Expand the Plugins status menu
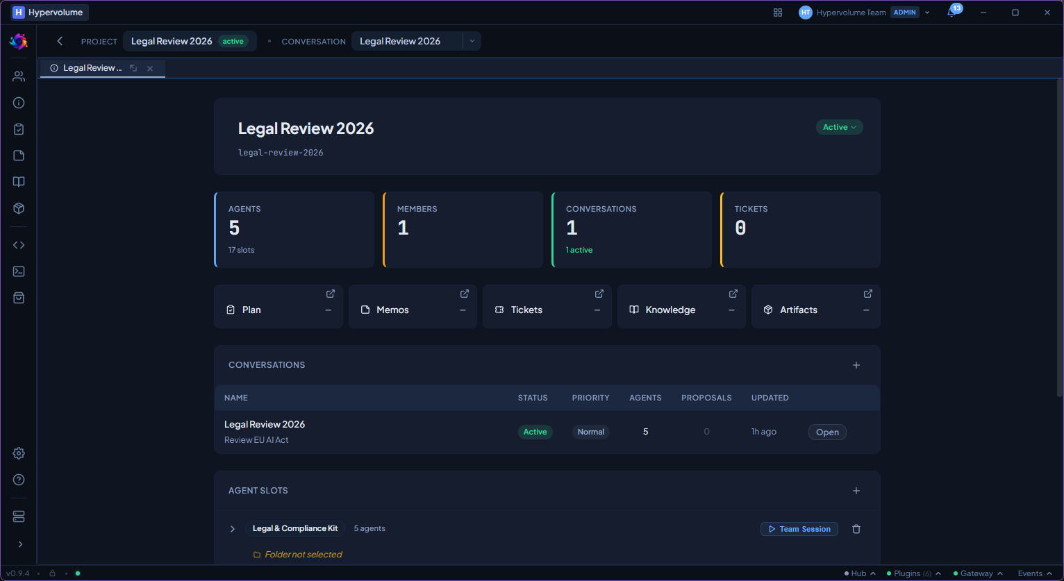This screenshot has width=1064, height=581. 914,573
